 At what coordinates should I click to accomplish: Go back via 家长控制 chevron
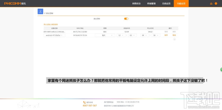click(49, 13)
